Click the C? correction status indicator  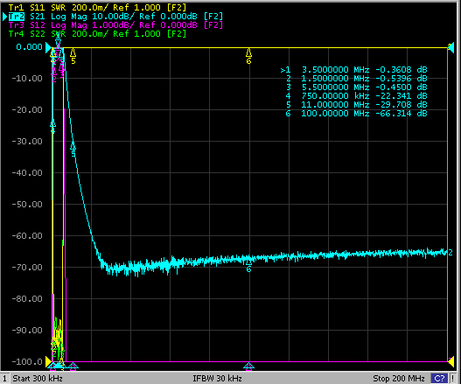pos(439,378)
